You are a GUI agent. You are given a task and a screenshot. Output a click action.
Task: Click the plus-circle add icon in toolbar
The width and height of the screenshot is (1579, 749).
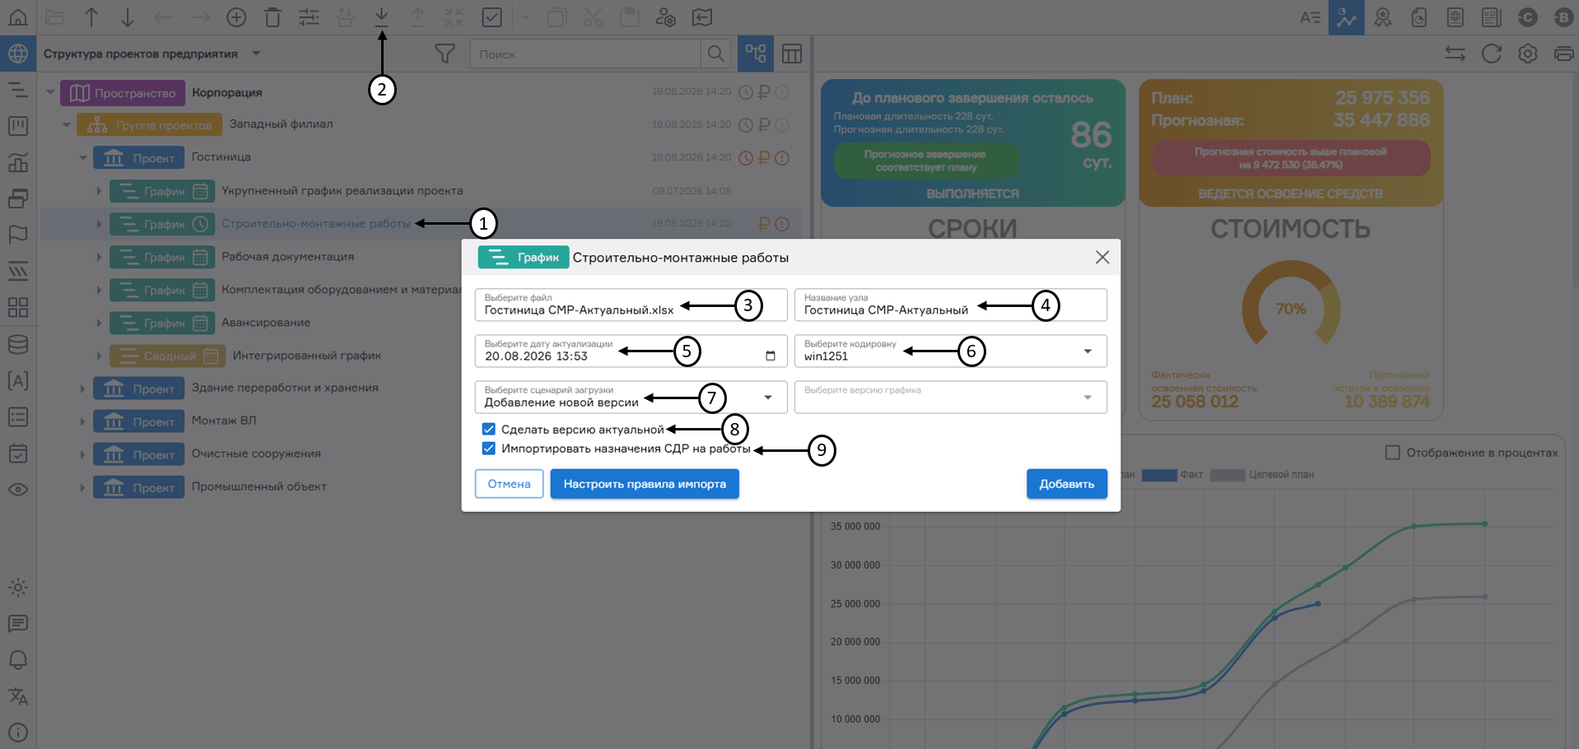[236, 16]
